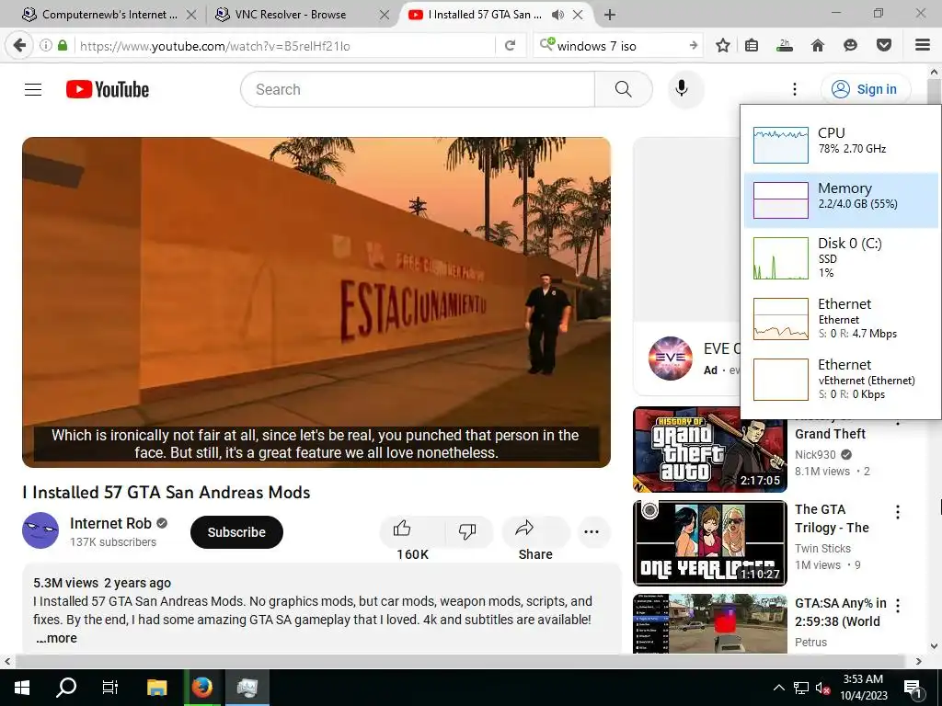Open the Windows Start menu
Screen dimensions: 942x706
click(22, 688)
